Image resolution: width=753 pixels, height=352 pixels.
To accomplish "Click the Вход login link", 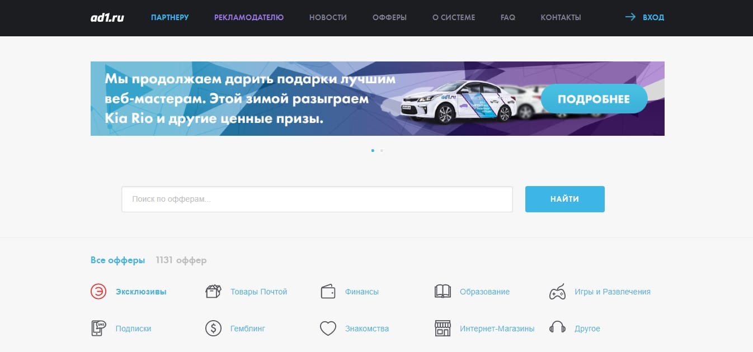I will point(653,17).
